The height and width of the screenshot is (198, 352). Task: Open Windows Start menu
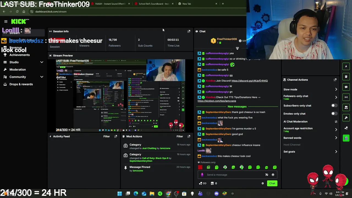pos(120,194)
